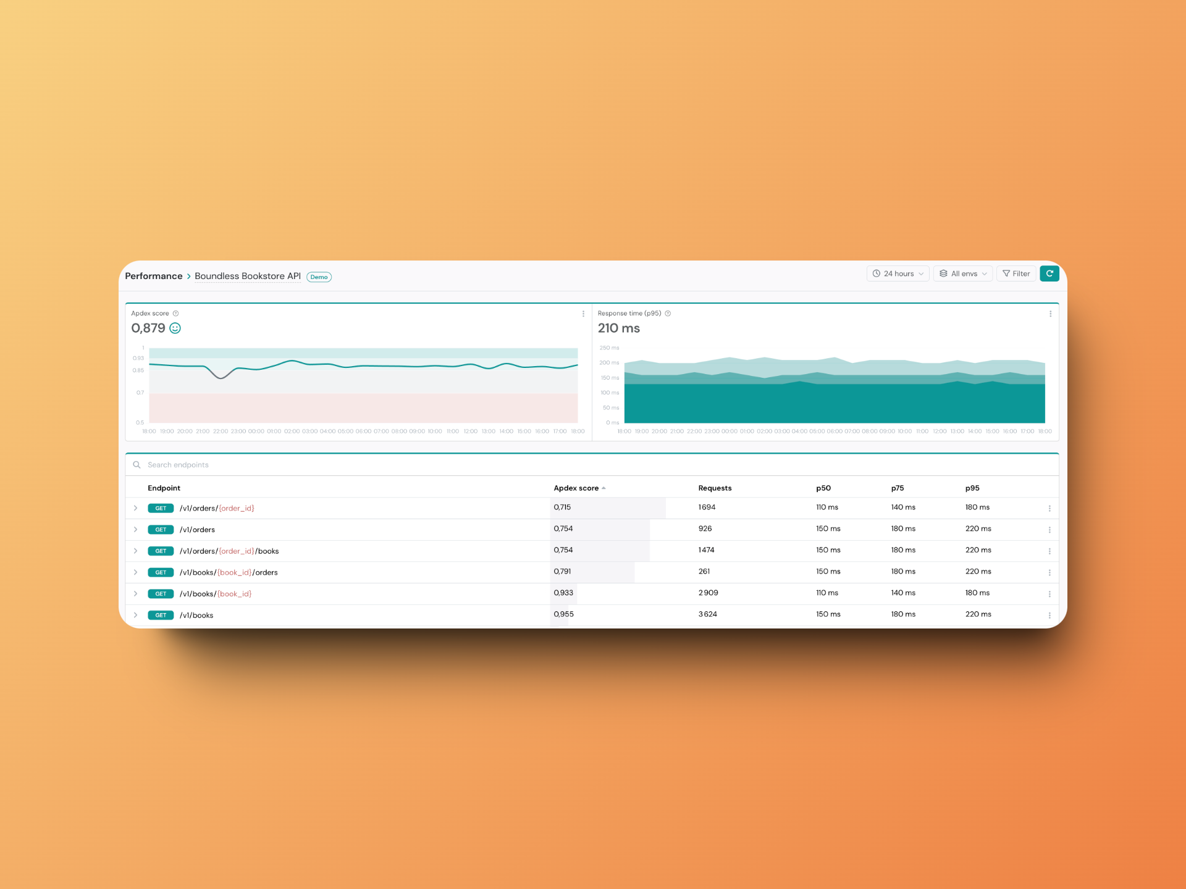1186x889 pixels.
Task: Click the Apdex score value 0,933
Action: tap(563, 593)
